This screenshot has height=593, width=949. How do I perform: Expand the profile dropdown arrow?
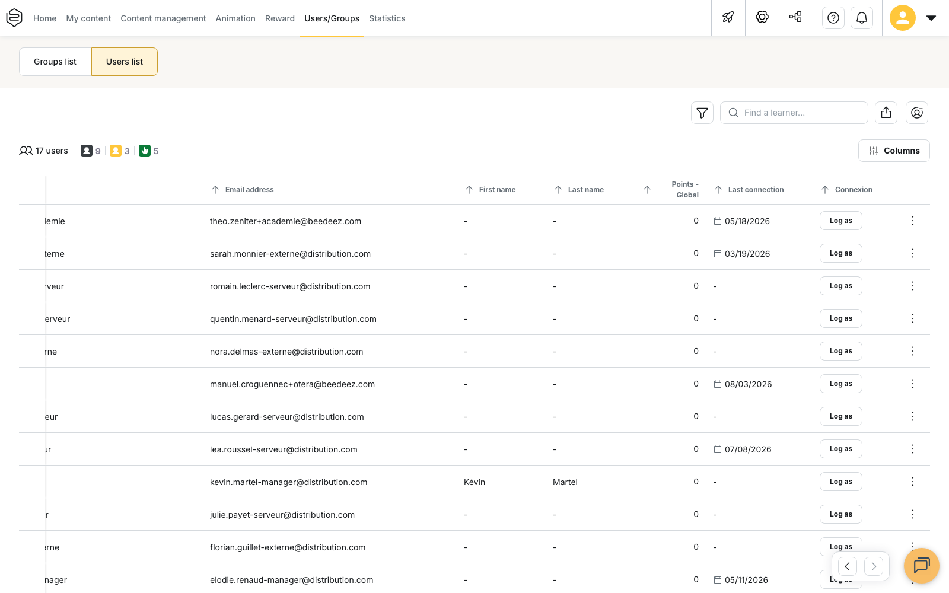tap(931, 18)
